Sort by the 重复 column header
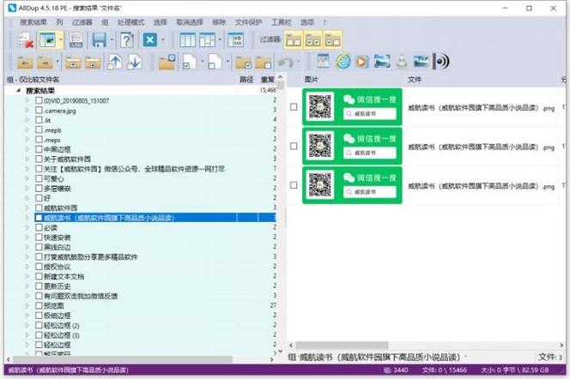This screenshot has height=379, width=570. [268, 80]
